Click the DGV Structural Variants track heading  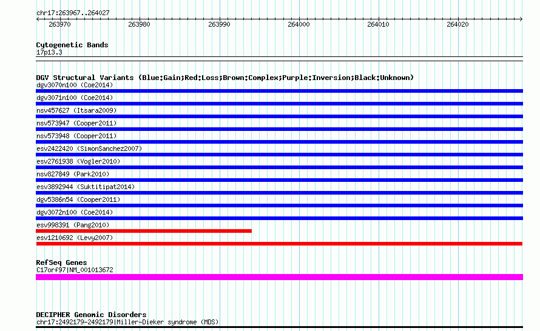tap(225, 78)
